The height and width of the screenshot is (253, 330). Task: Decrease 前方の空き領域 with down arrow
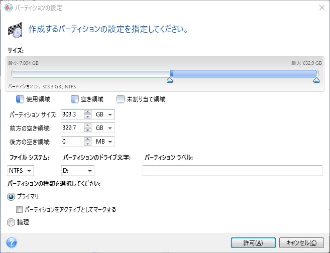(x=87, y=130)
